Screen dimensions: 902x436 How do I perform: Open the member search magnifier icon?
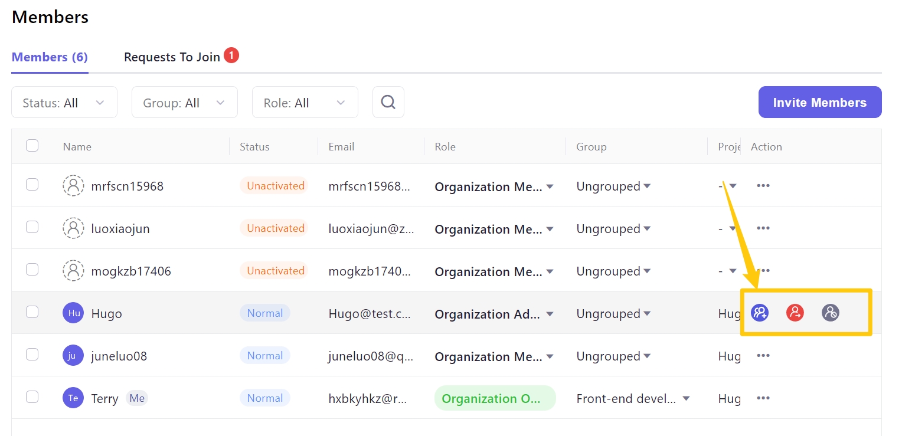click(388, 103)
